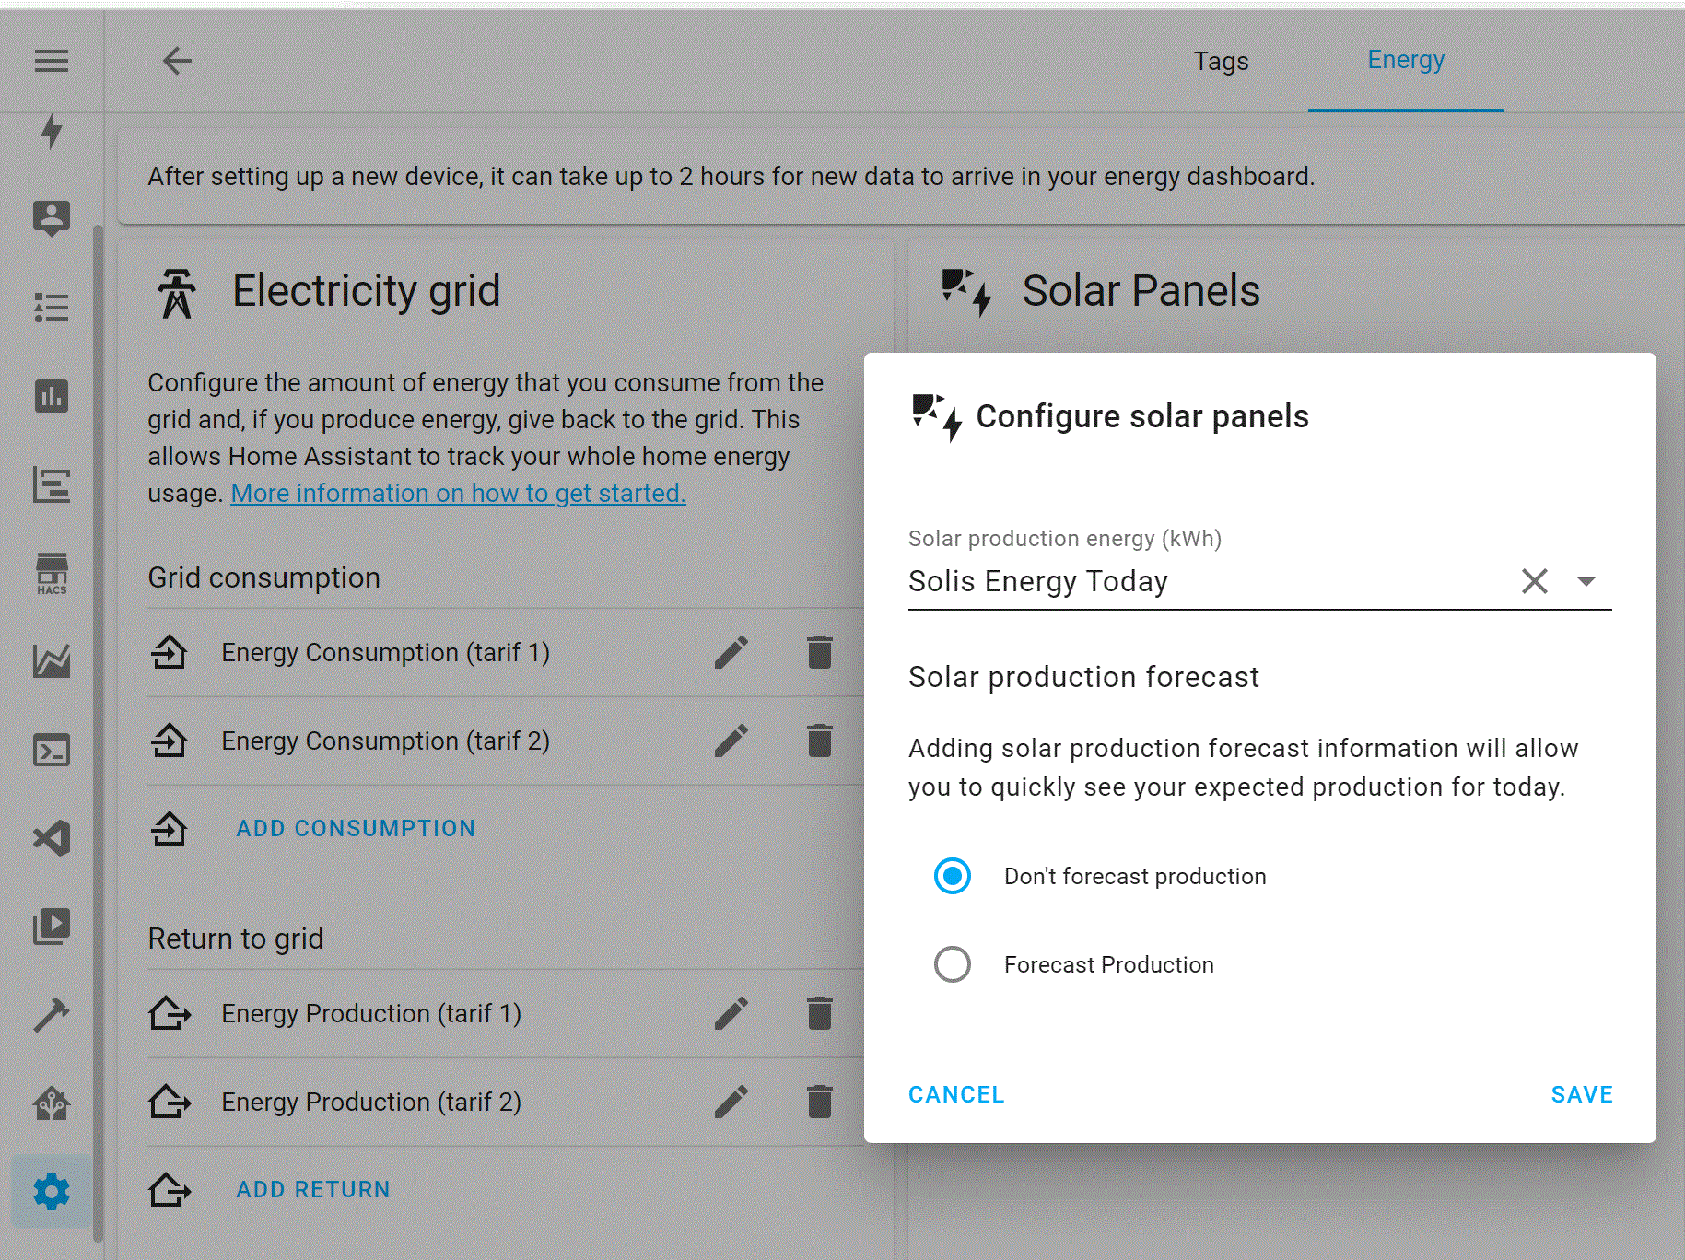Image resolution: width=1685 pixels, height=1260 pixels.
Task: Open the Terminal sidebar icon
Action: (x=52, y=750)
